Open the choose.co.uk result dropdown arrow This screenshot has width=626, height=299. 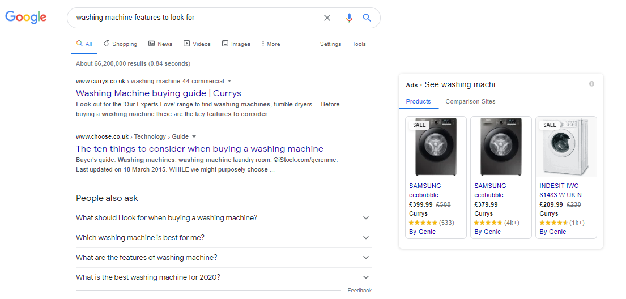click(x=194, y=136)
